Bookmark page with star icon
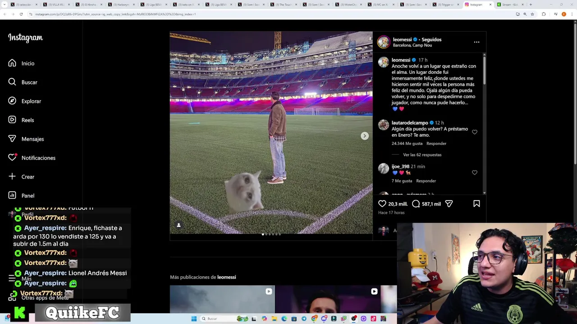577x324 pixels. pyautogui.click(x=532, y=14)
